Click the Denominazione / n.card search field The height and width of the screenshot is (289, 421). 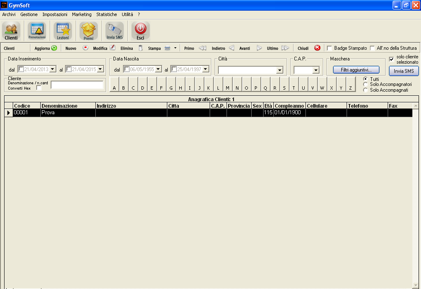click(x=77, y=85)
